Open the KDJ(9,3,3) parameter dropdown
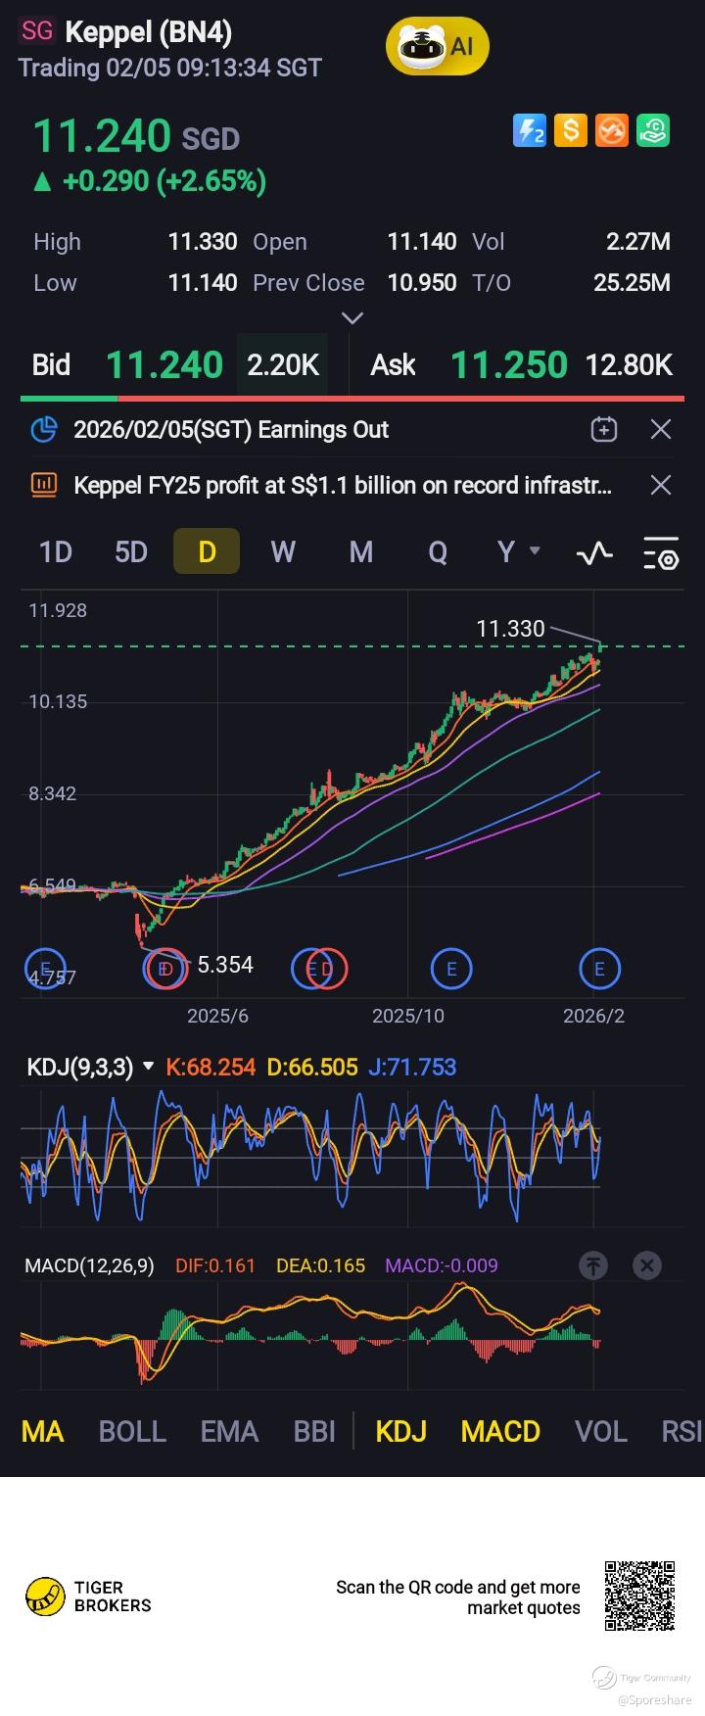The width and height of the screenshot is (705, 1716). [90, 1067]
